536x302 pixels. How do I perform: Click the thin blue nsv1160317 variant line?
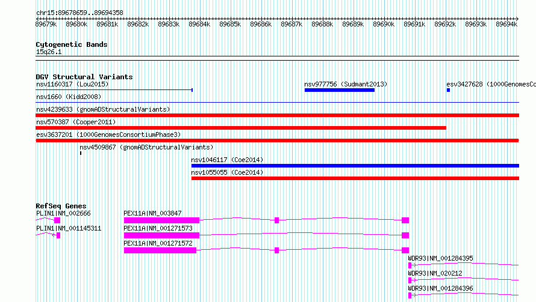point(114,90)
